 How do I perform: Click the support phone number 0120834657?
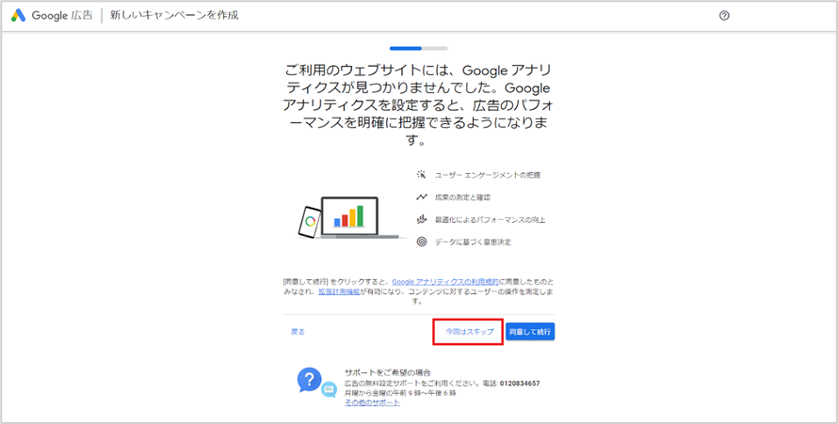pyautogui.click(x=520, y=384)
